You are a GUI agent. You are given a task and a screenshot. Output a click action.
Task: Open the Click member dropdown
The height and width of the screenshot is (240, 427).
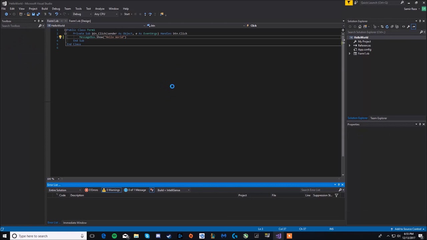coord(295,26)
